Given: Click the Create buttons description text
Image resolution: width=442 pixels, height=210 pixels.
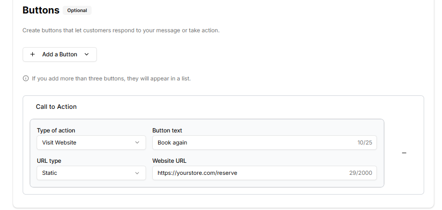Looking at the screenshot, I should (x=121, y=30).
